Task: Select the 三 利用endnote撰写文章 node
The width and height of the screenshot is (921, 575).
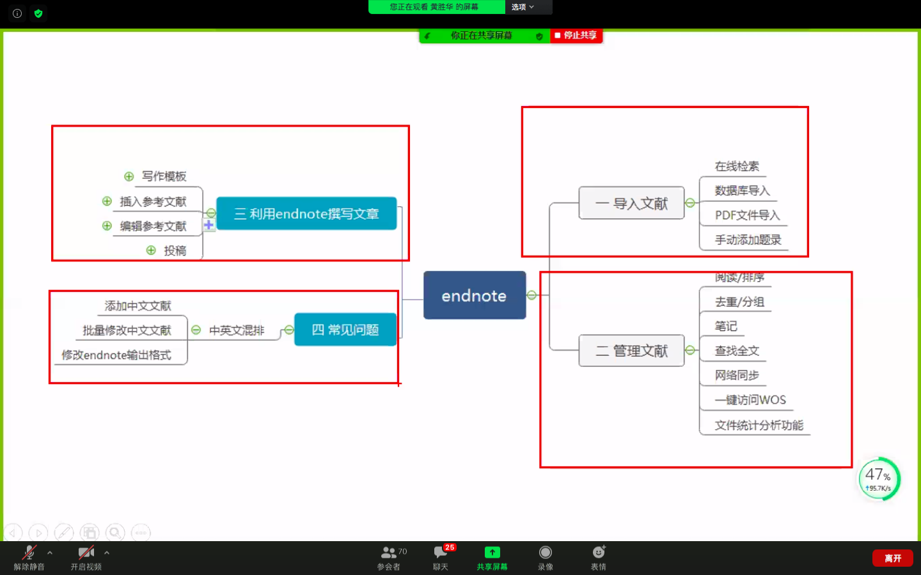Action: 306,213
